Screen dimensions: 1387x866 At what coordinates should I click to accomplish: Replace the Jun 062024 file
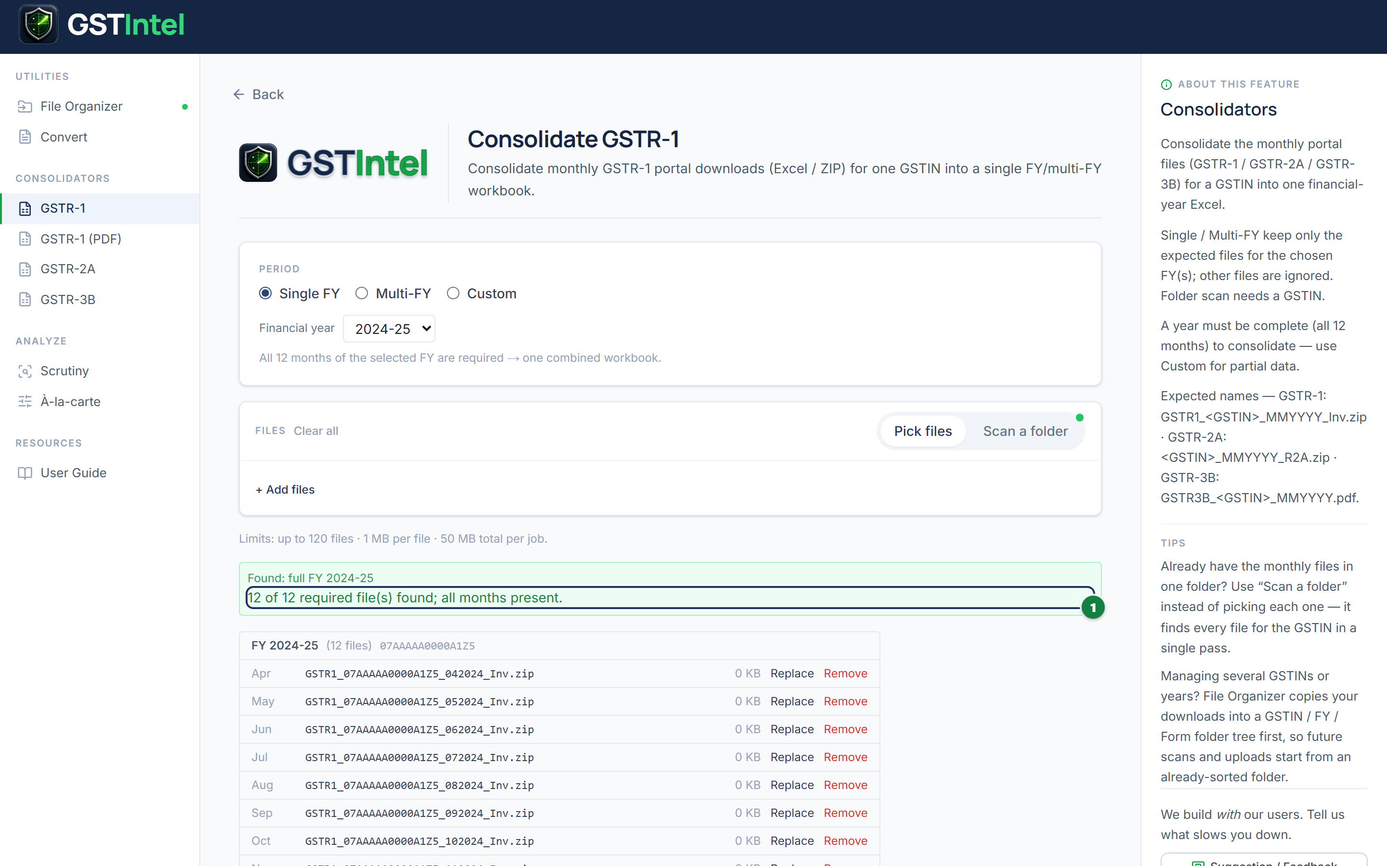[792, 730]
